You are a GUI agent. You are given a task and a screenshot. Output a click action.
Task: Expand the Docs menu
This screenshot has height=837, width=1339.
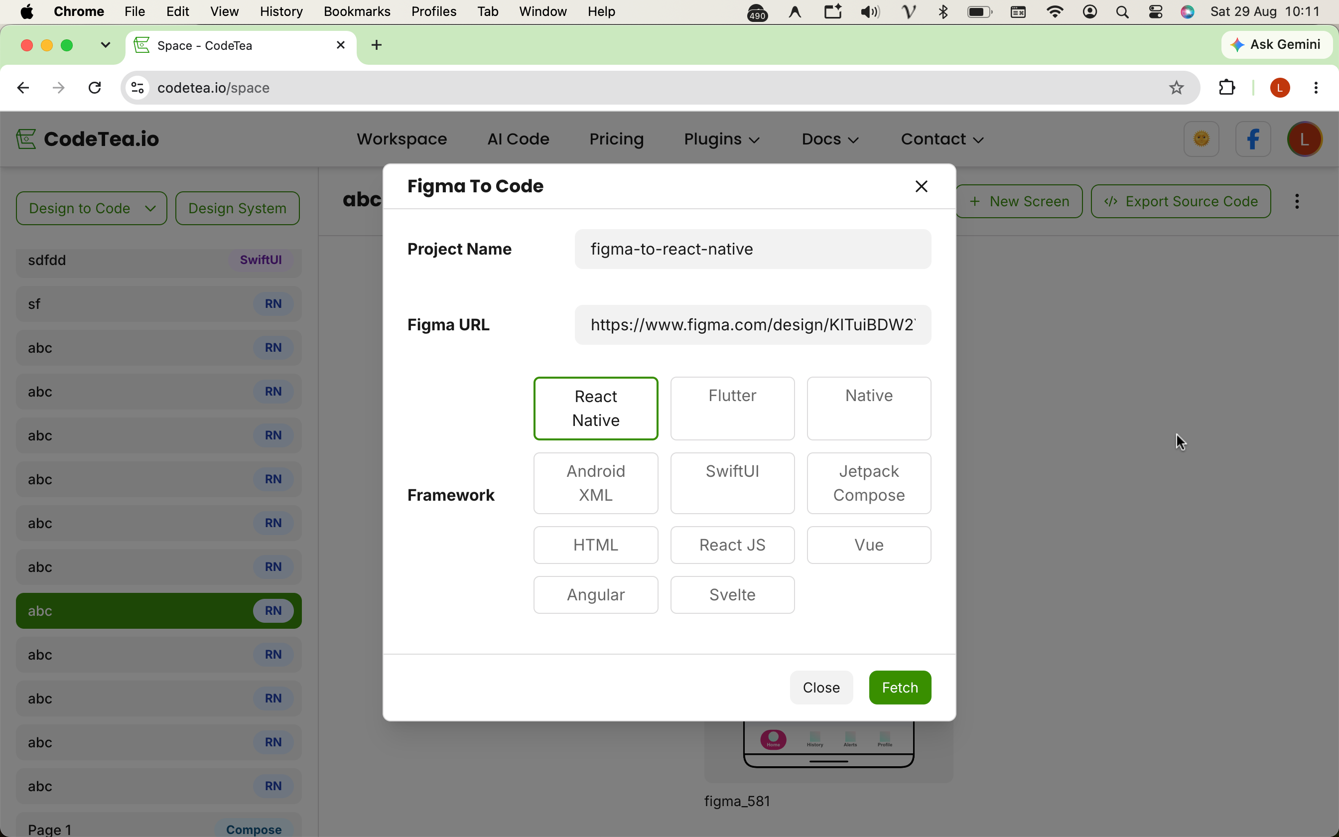(830, 139)
